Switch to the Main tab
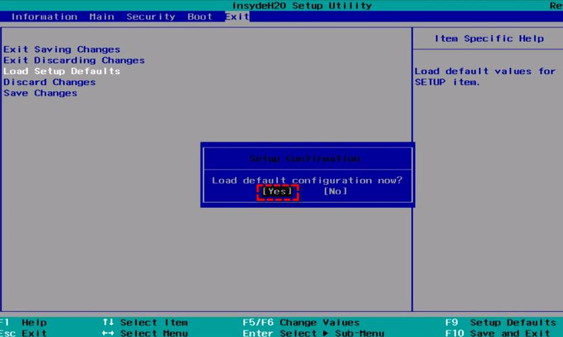The height and width of the screenshot is (337, 563). click(101, 17)
